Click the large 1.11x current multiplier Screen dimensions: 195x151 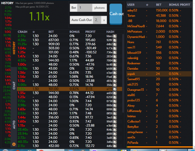point(39,16)
